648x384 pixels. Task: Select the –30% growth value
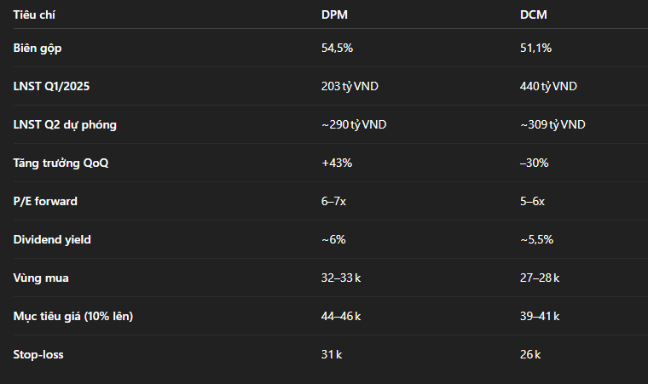tap(535, 163)
